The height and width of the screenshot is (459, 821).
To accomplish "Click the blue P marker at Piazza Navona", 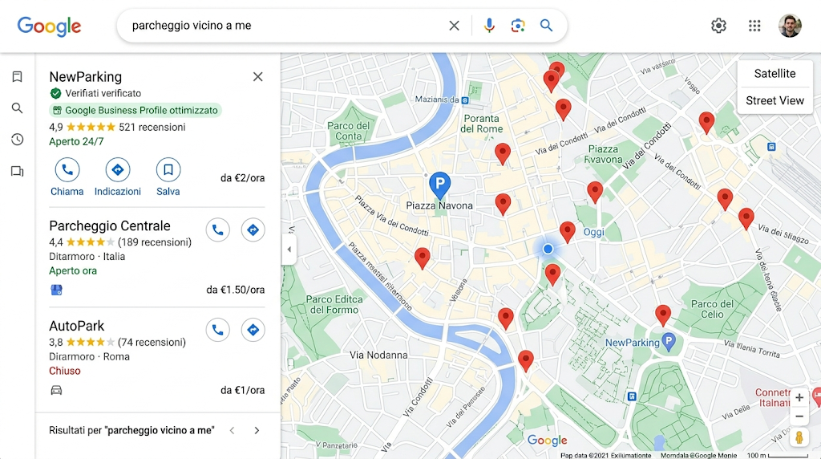I will click(440, 185).
